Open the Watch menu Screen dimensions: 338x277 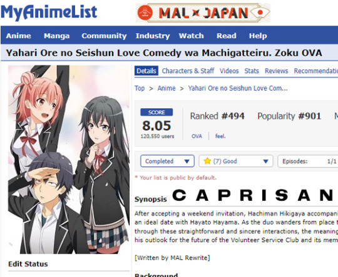[191, 36]
